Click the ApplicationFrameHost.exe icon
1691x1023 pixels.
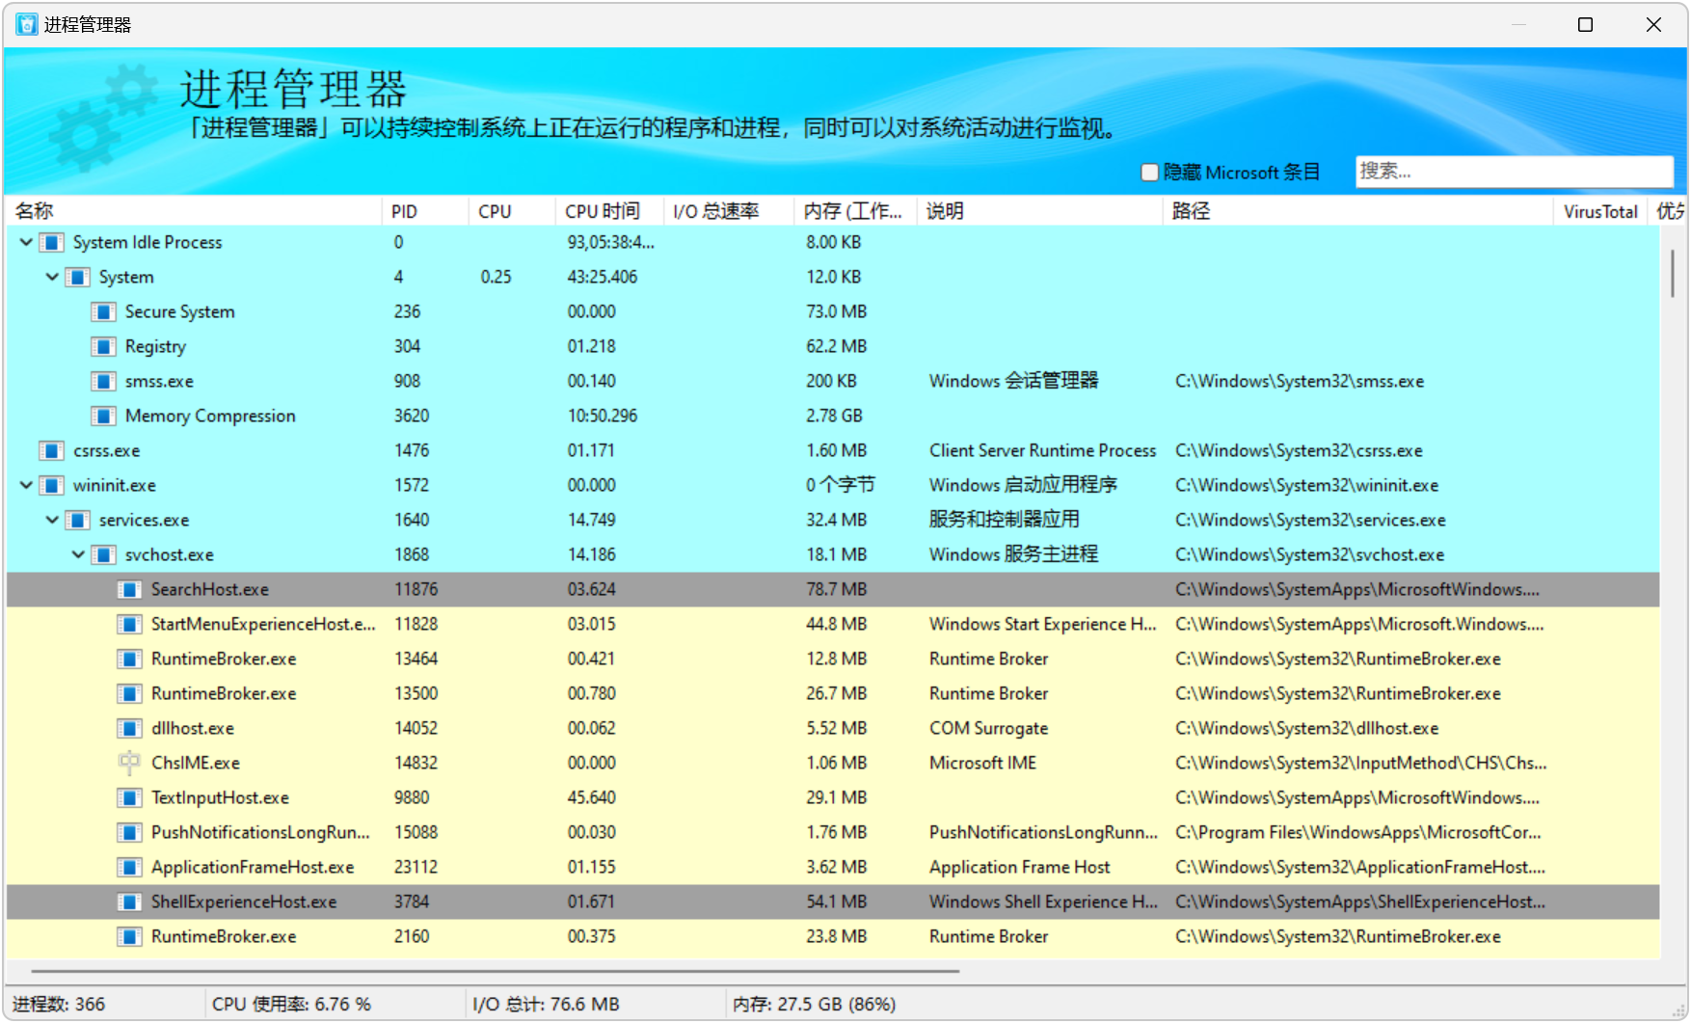130,867
